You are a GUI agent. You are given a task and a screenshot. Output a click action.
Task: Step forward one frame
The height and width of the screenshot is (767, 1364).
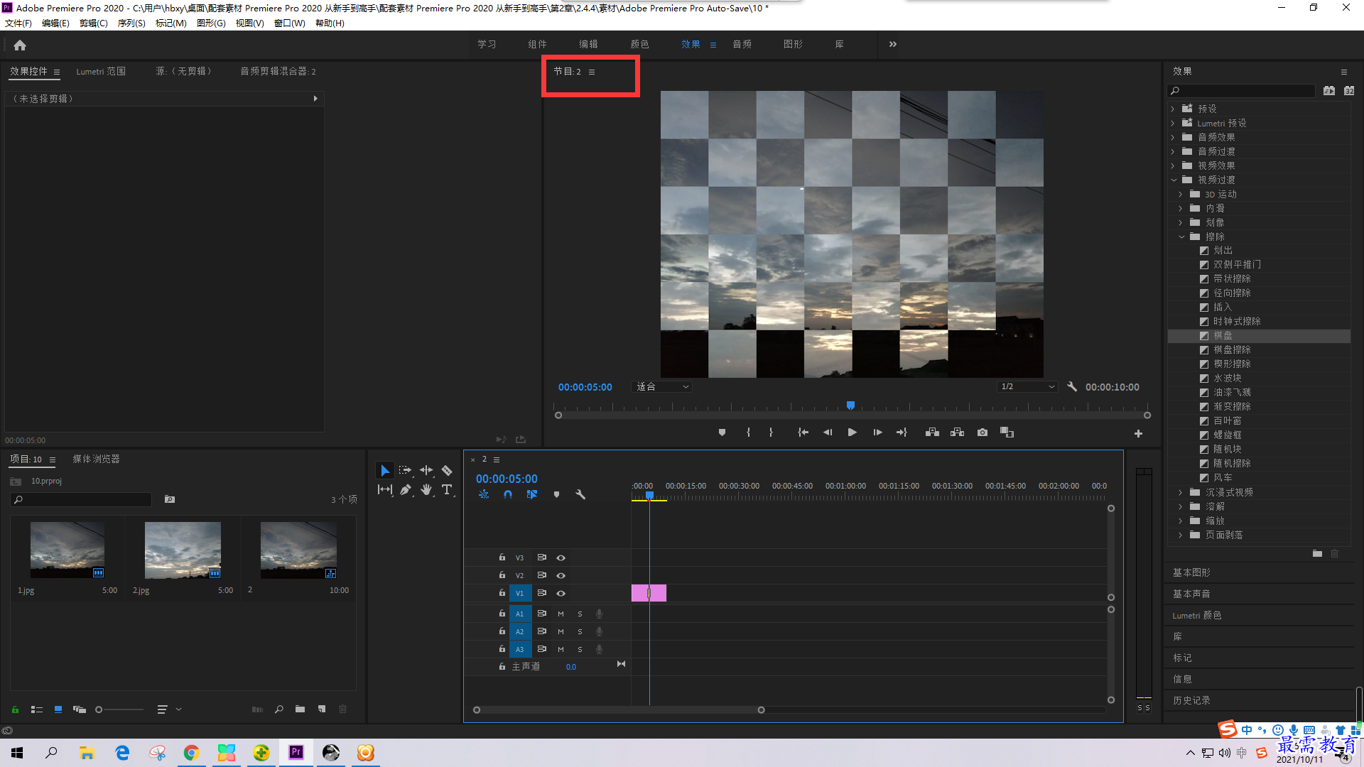point(877,433)
